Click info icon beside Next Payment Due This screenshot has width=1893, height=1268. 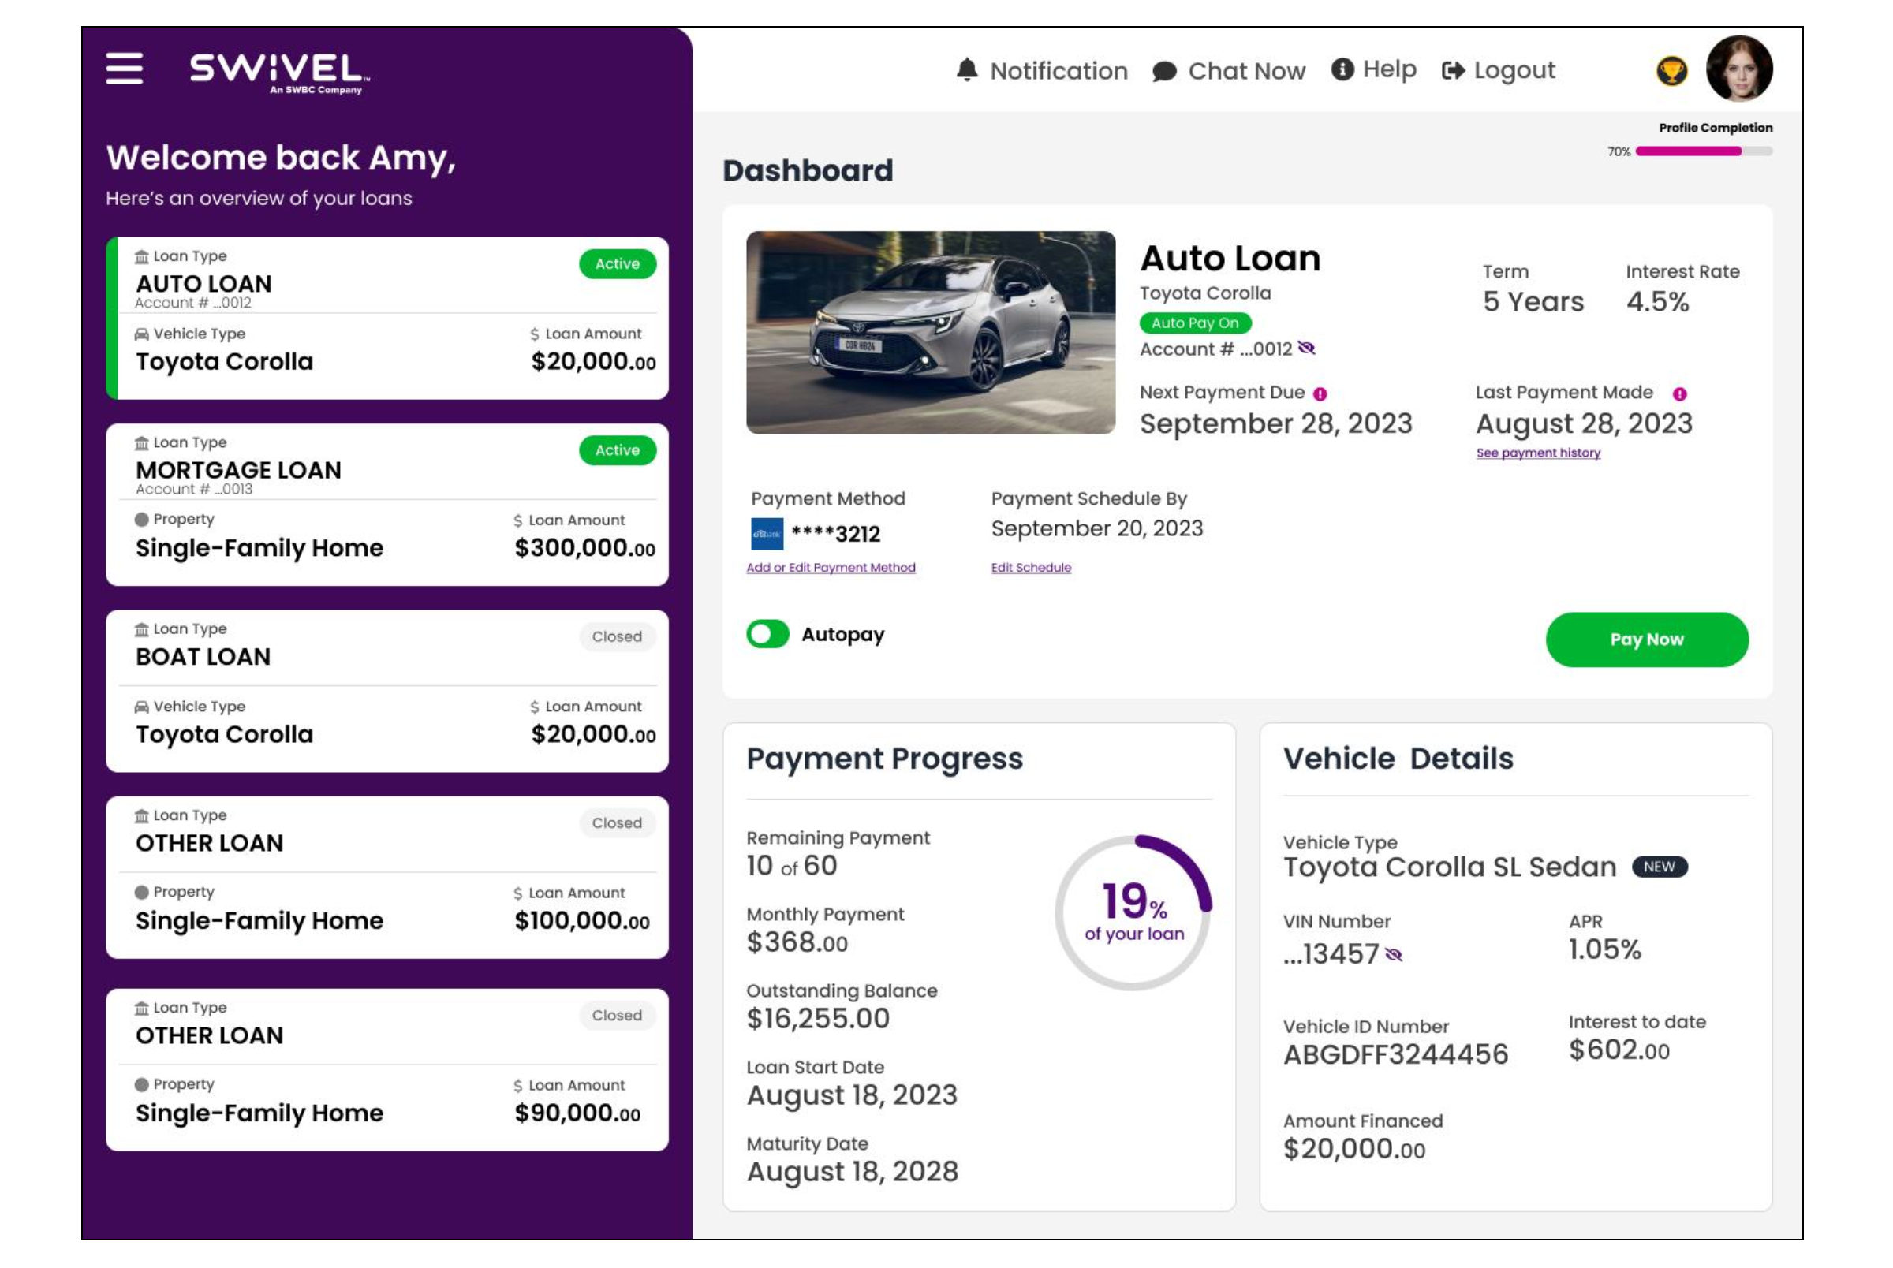pos(1320,393)
